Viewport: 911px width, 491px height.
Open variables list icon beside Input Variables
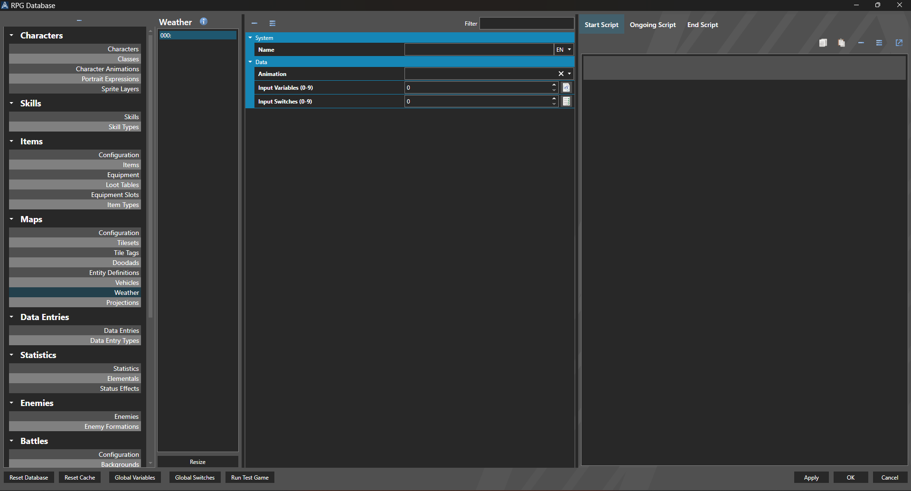566,87
